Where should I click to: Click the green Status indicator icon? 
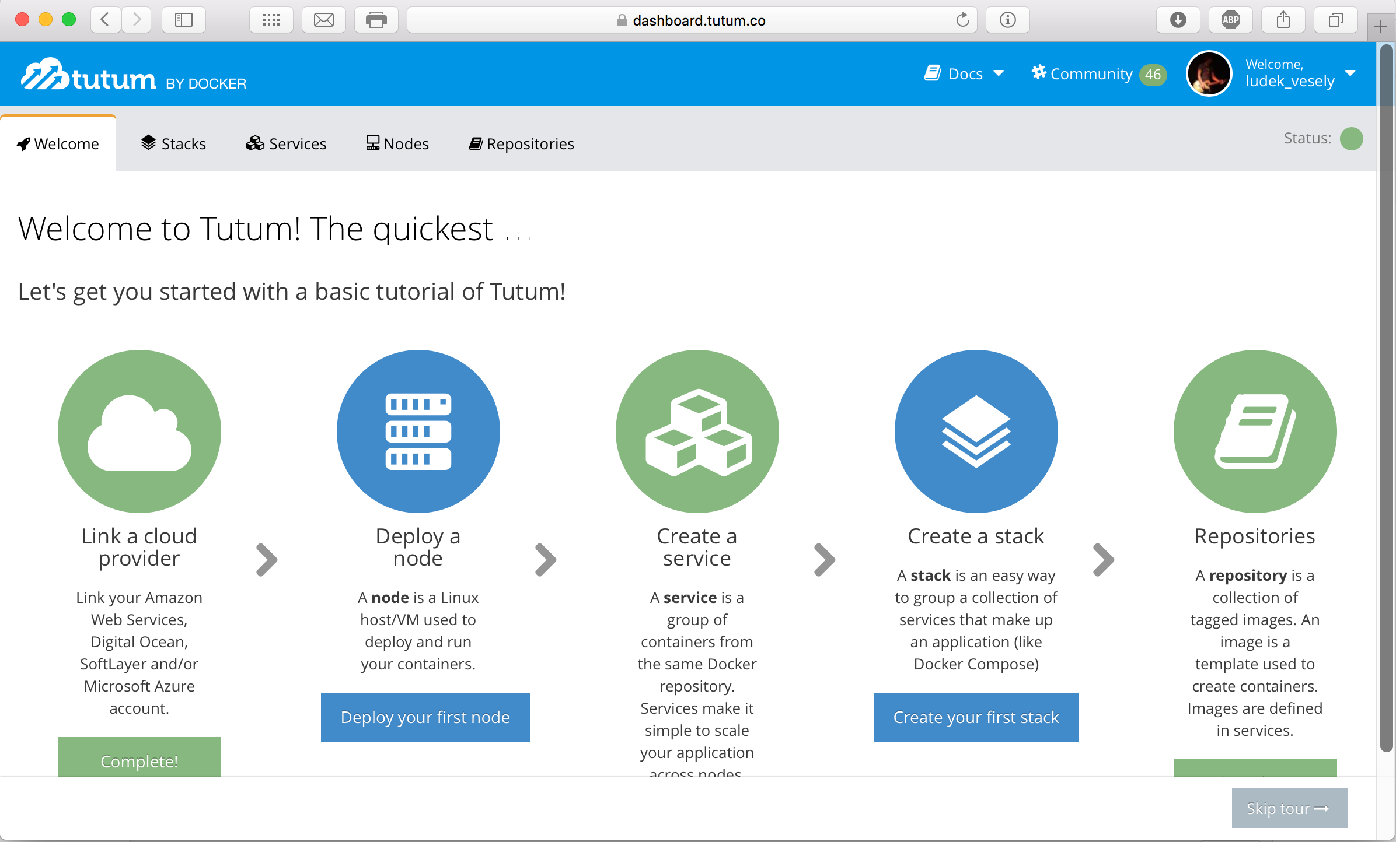coord(1352,139)
